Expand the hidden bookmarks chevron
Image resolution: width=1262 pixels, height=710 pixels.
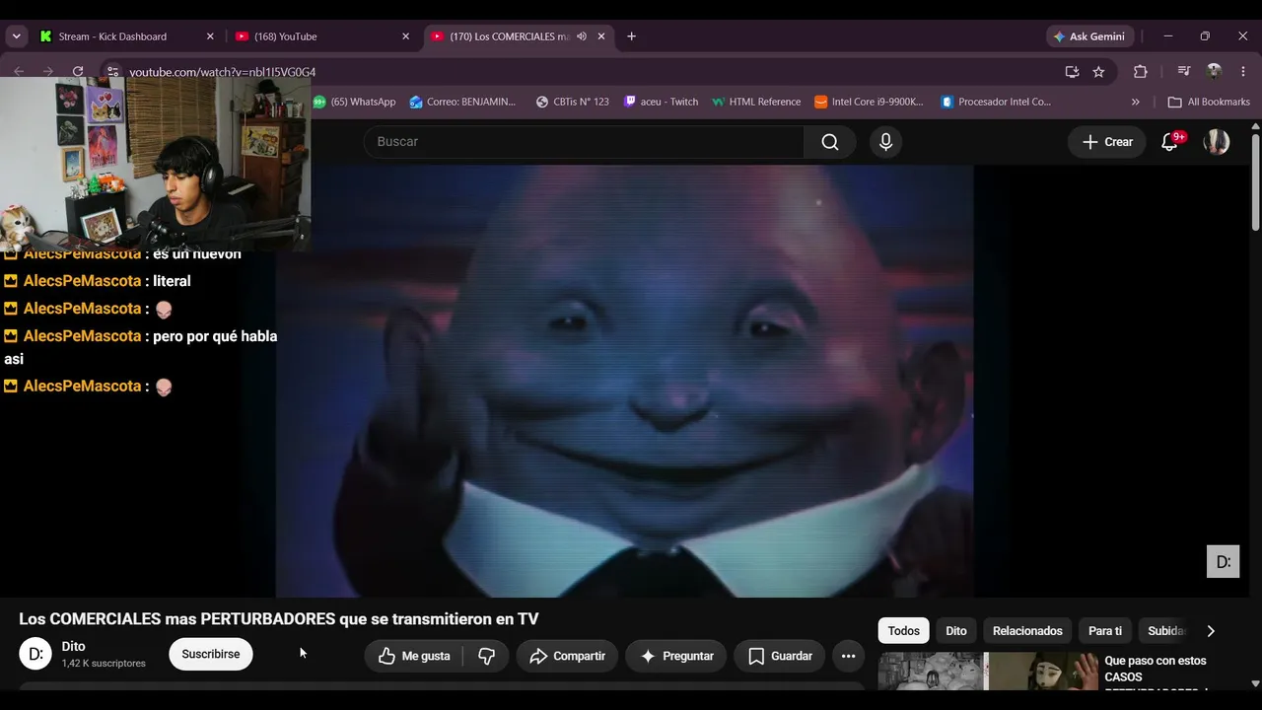(1136, 102)
